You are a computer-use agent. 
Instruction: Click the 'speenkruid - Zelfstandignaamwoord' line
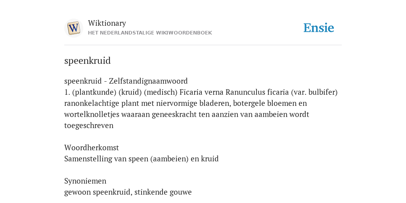click(x=126, y=81)
